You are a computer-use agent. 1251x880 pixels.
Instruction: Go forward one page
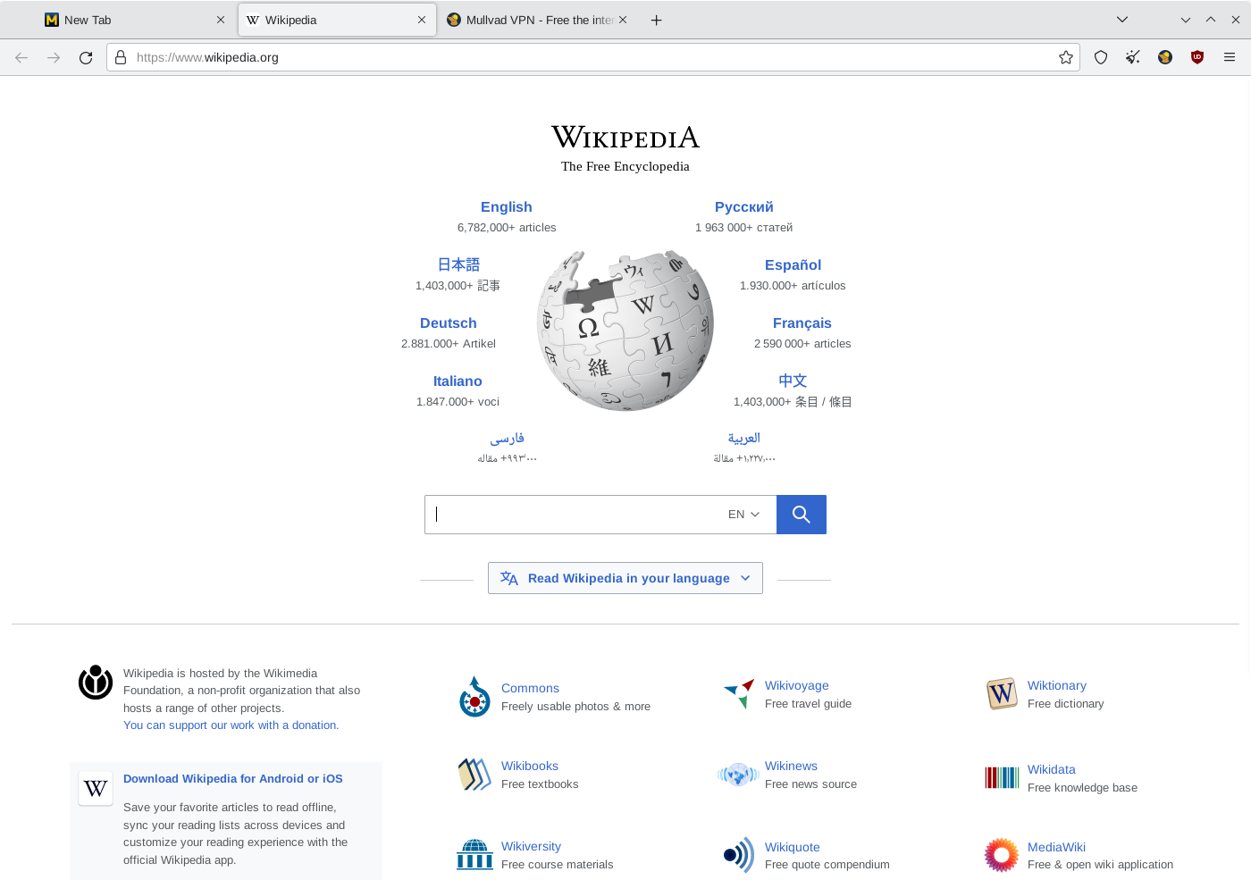coord(54,57)
